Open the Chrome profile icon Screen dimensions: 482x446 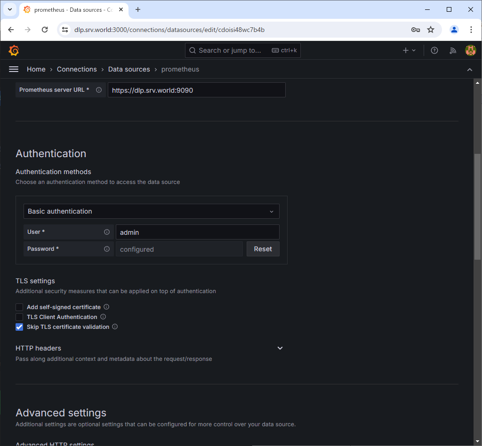454,30
